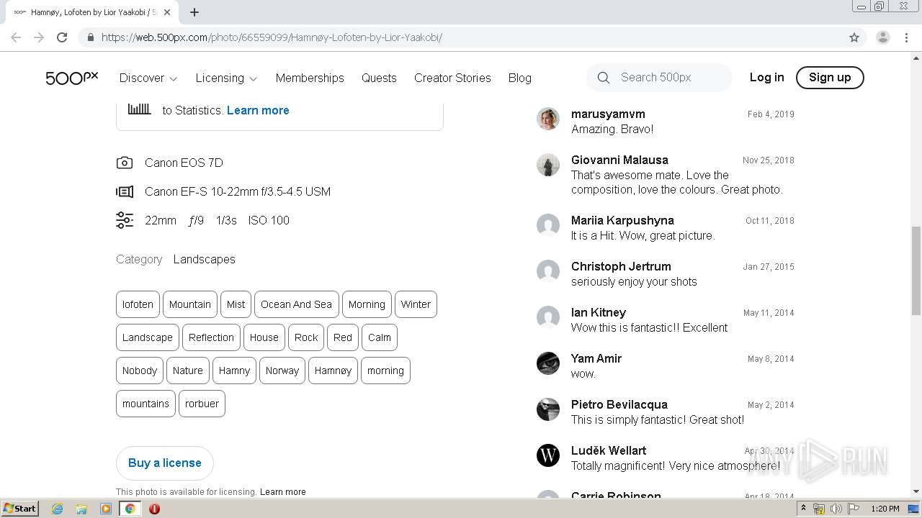Click the Learn more link near Statistics
Viewport: 922px width, 518px height.
coord(258,110)
